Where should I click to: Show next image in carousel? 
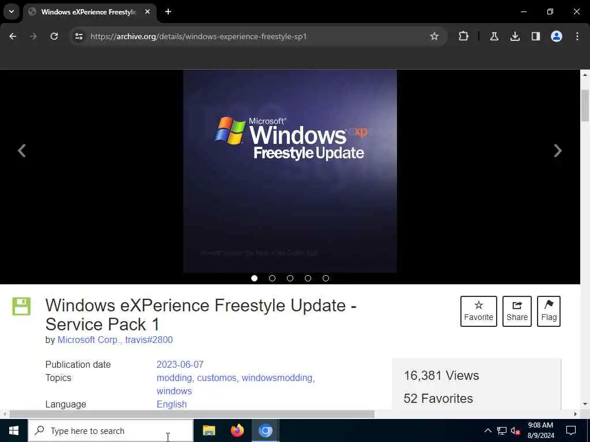click(558, 151)
